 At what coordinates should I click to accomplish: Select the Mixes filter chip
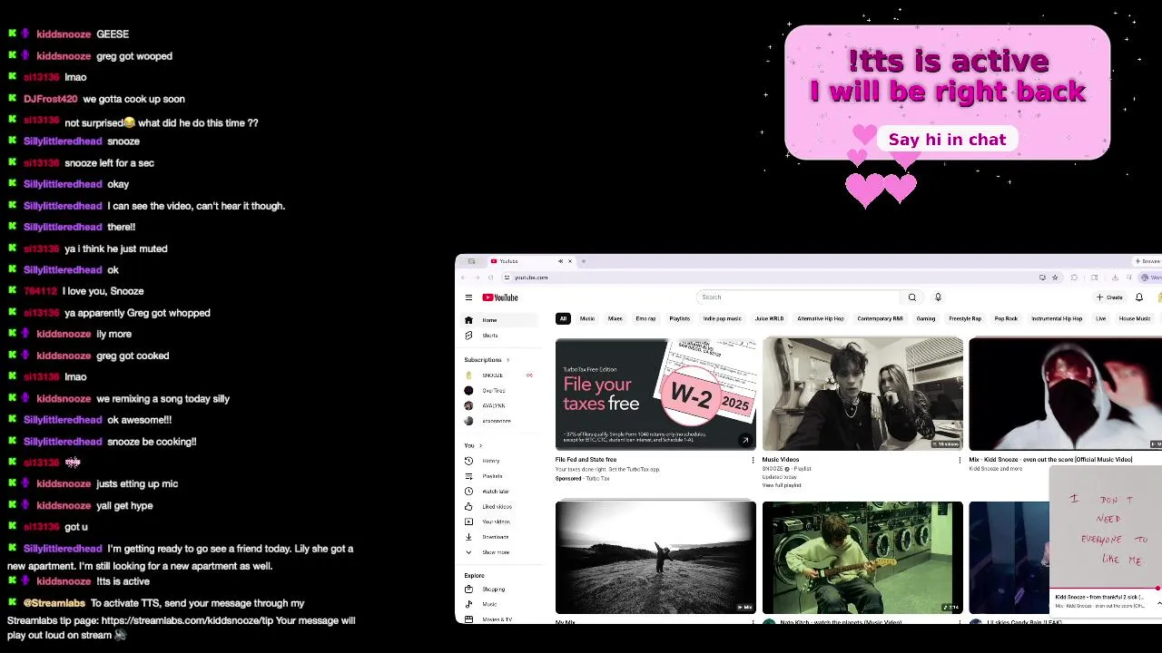615,319
